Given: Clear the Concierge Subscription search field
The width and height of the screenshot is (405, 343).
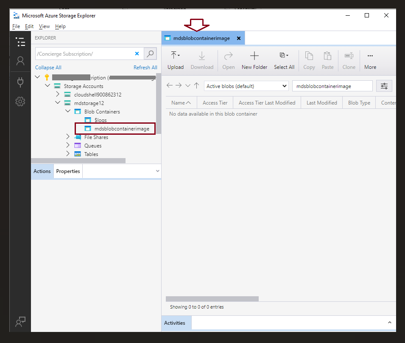Looking at the screenshot, I should click(x=137, y=54).
